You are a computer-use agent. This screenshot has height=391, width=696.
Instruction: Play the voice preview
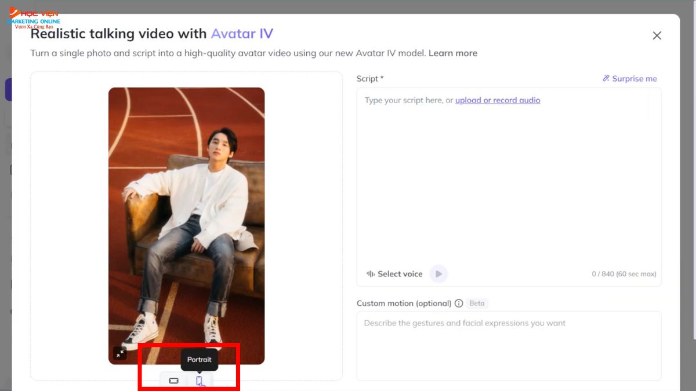click(438, 274)
